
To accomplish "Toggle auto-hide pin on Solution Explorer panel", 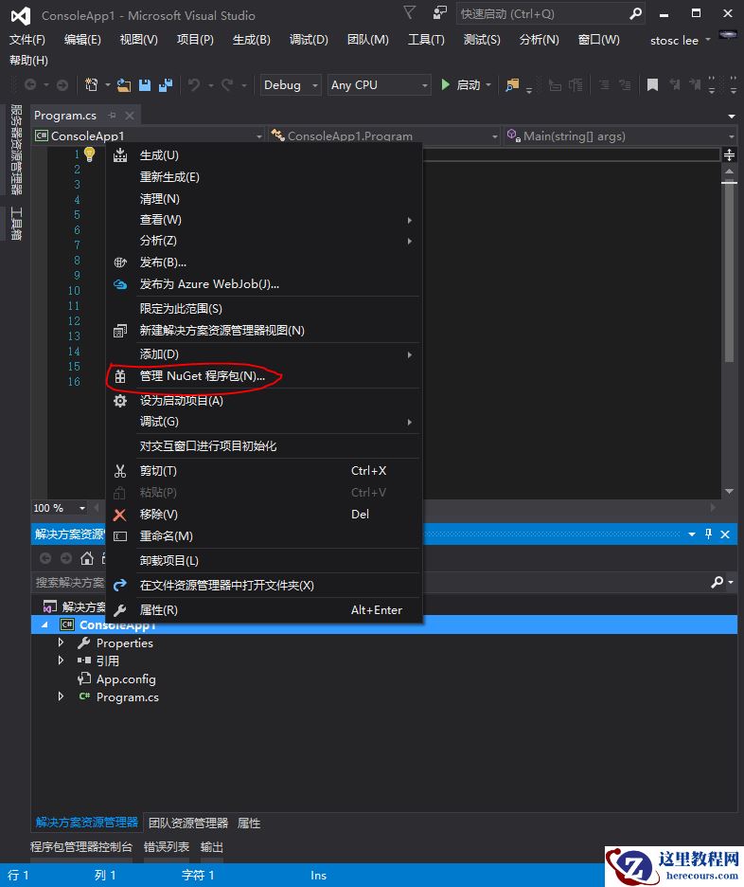I will click(708, 534).
